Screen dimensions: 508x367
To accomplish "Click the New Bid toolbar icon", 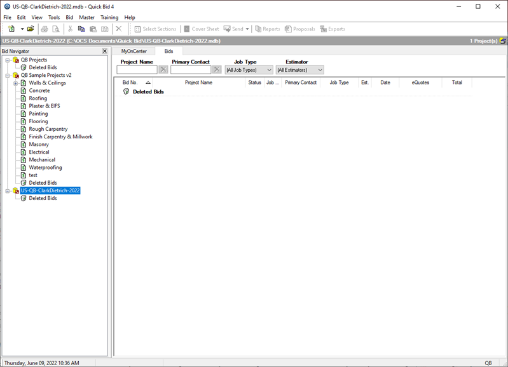I will click(11, 29).
